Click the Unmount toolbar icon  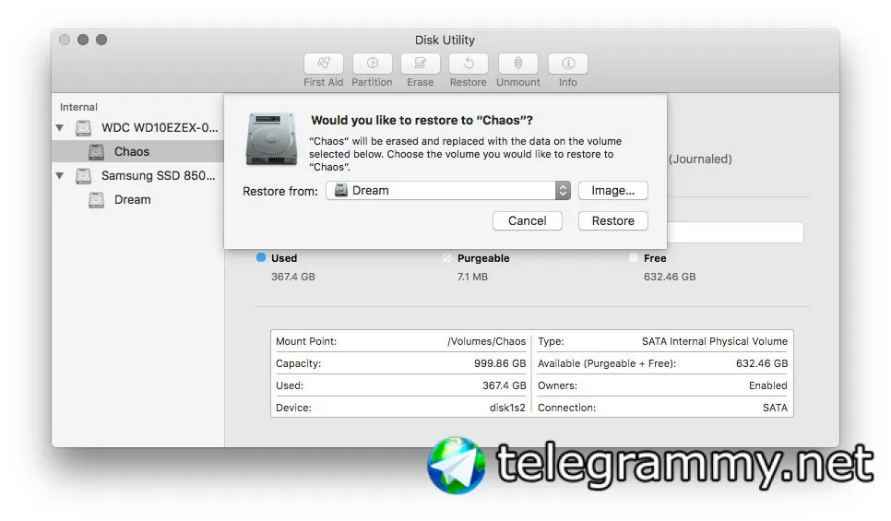pyautogui.click(x=518, y=63)
